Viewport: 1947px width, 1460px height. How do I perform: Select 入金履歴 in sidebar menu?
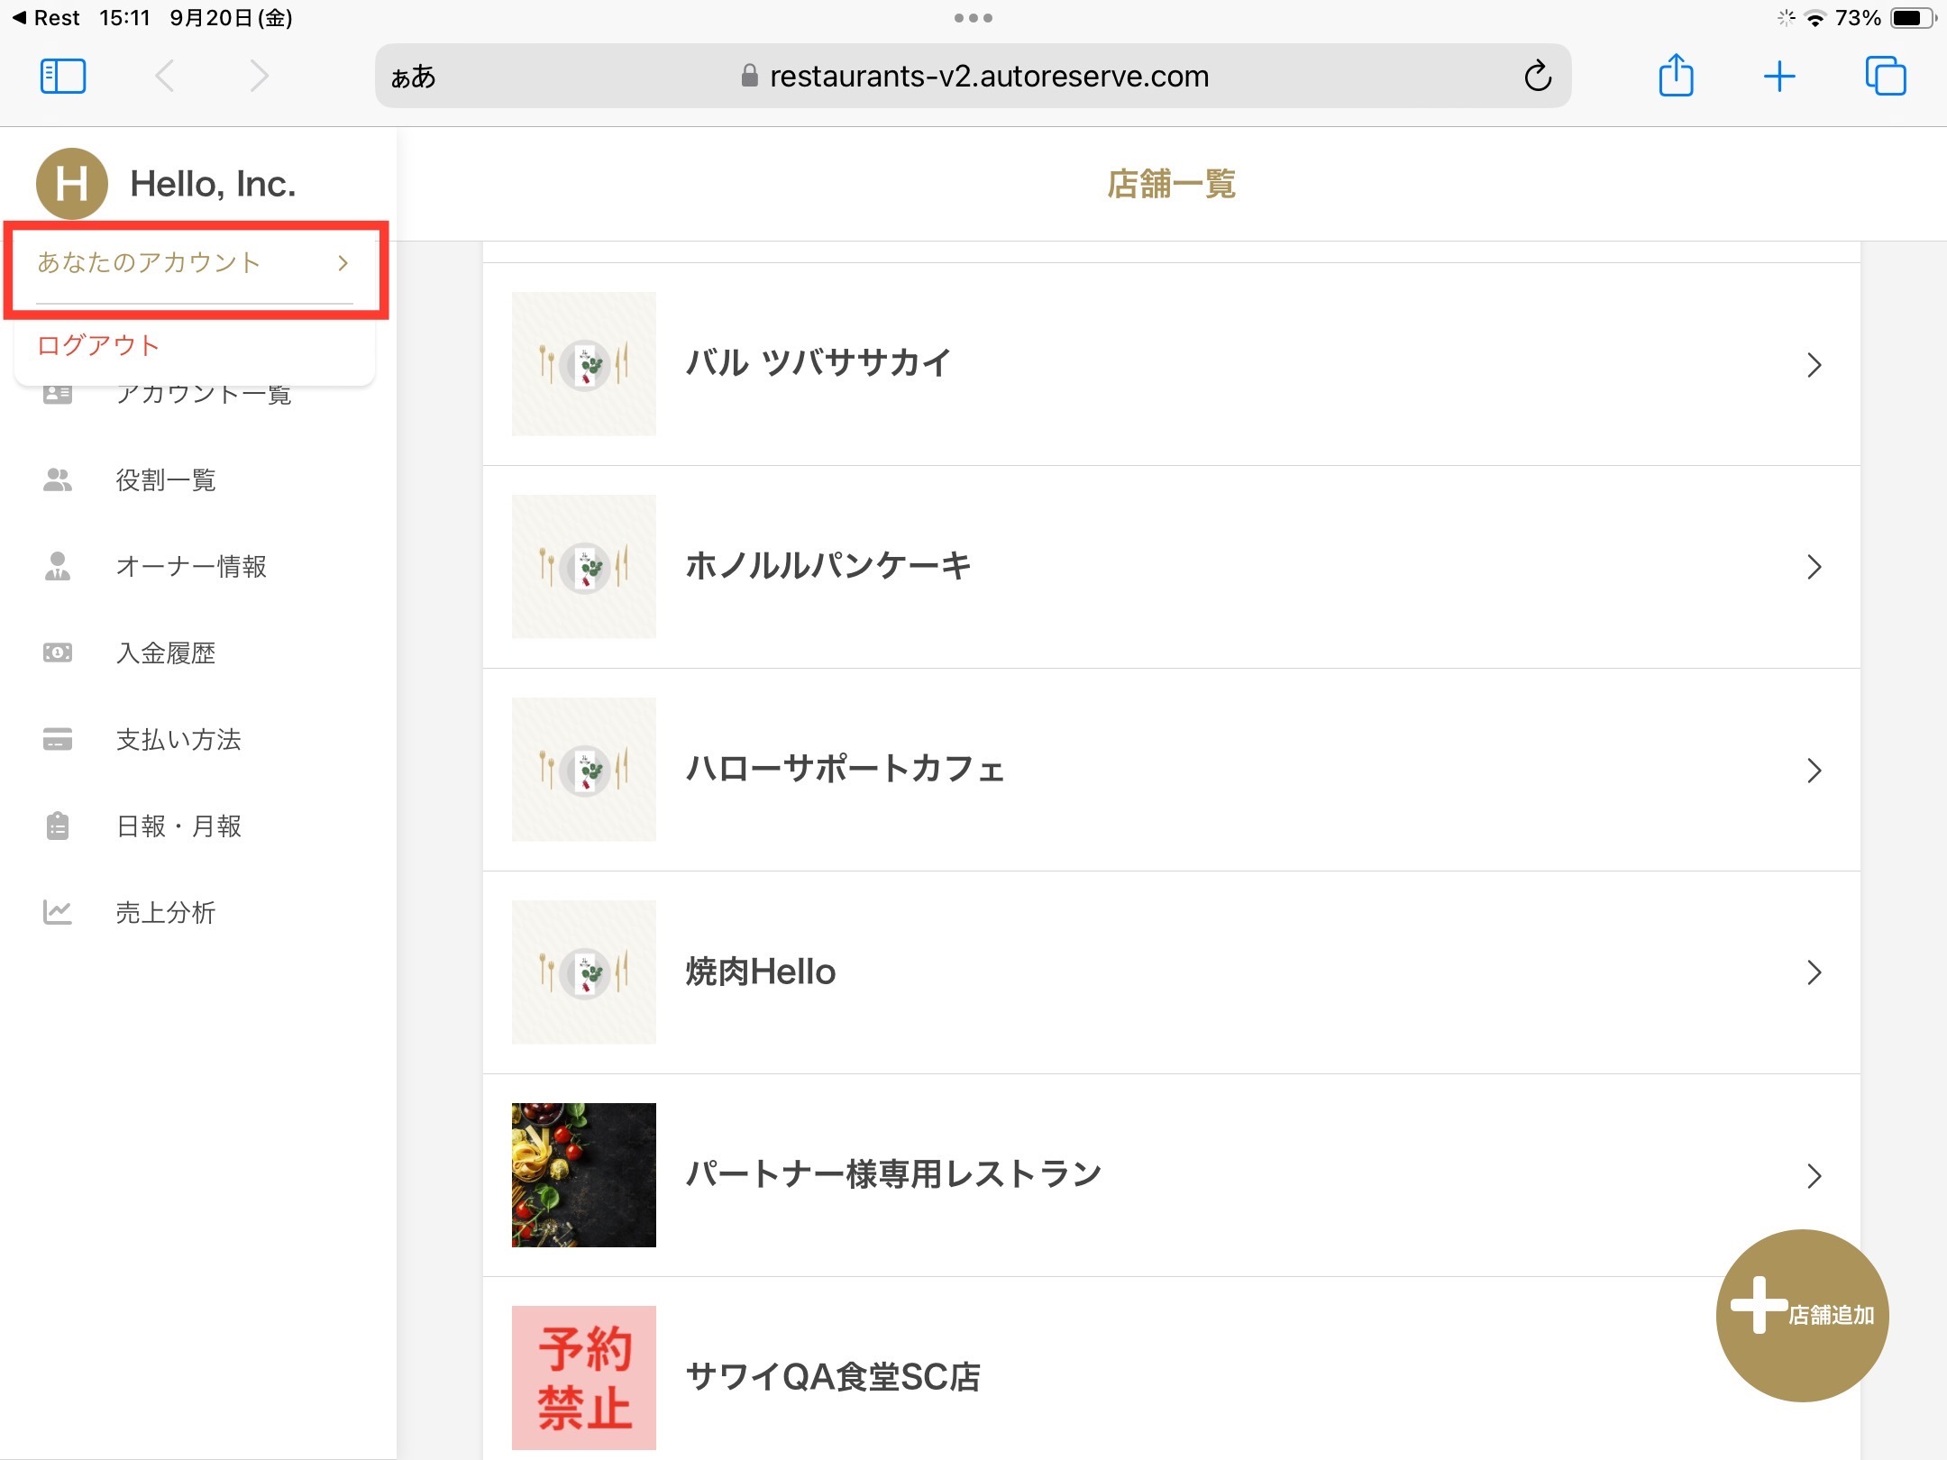(166, 653)
